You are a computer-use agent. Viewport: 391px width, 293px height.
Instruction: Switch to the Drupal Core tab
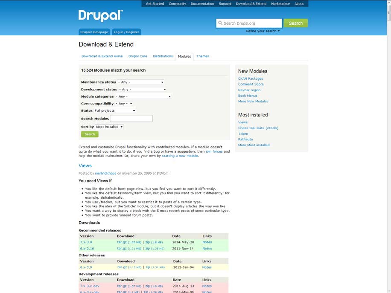coord(137,56)
